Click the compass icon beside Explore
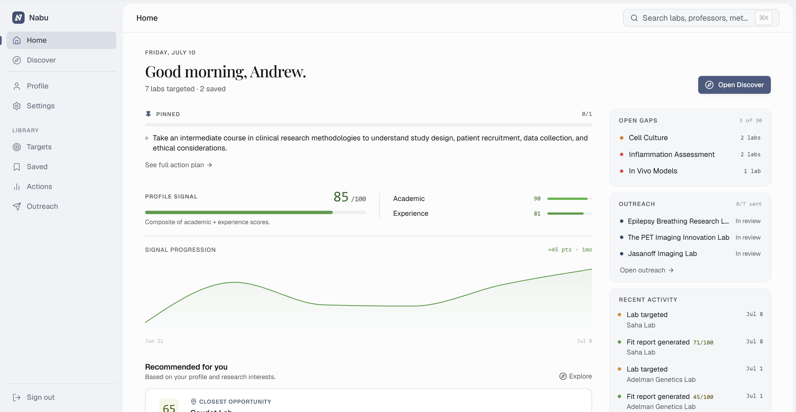 (563, 376)
